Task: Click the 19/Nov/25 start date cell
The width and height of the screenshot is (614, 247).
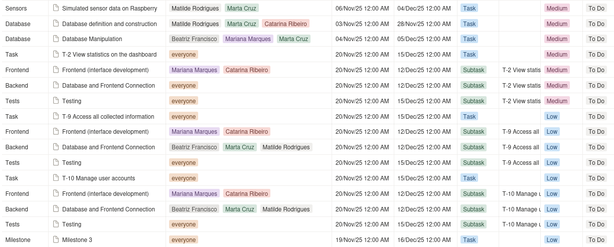Action: (362, 240)
